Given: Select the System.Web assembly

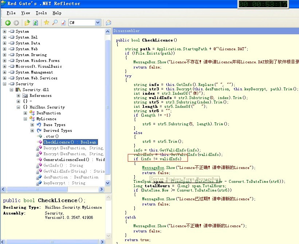Looking at the screenshot, I should coord(27,49).
